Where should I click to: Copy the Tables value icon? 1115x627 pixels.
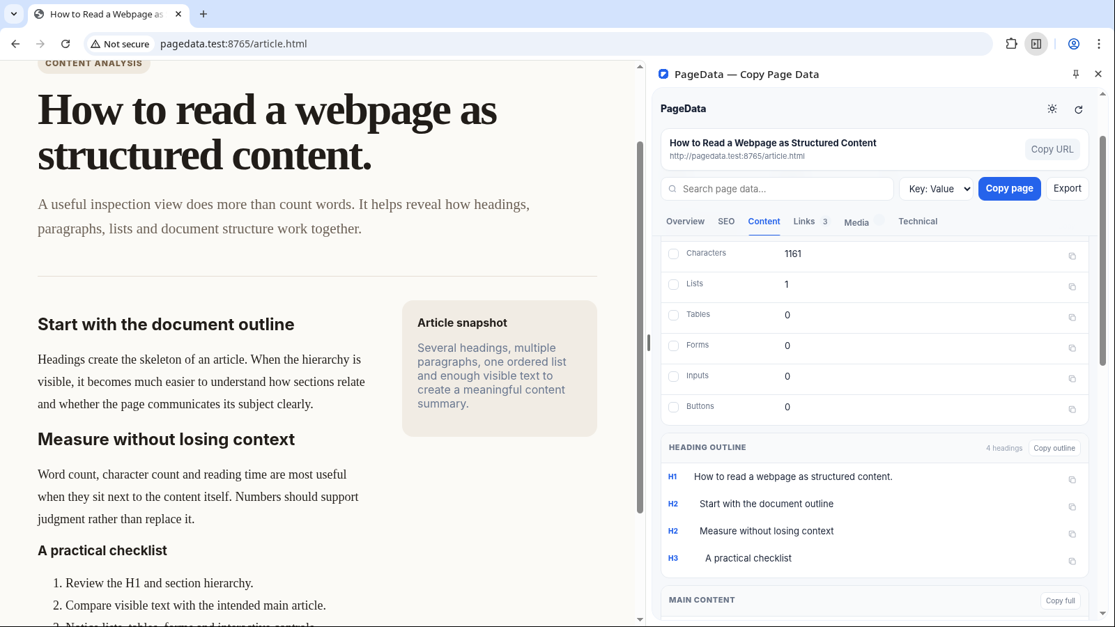(x=1072, y=318)
